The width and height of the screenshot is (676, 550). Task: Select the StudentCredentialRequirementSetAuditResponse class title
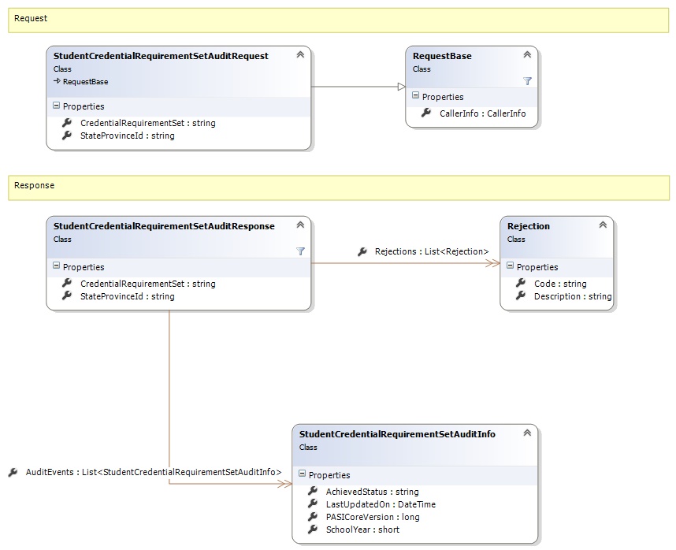click(x=164, y=226)
